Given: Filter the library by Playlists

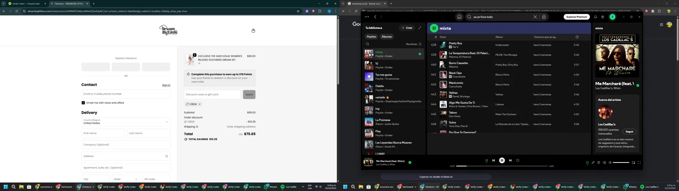Looking at the screenshot, I should tap(371, 37).
